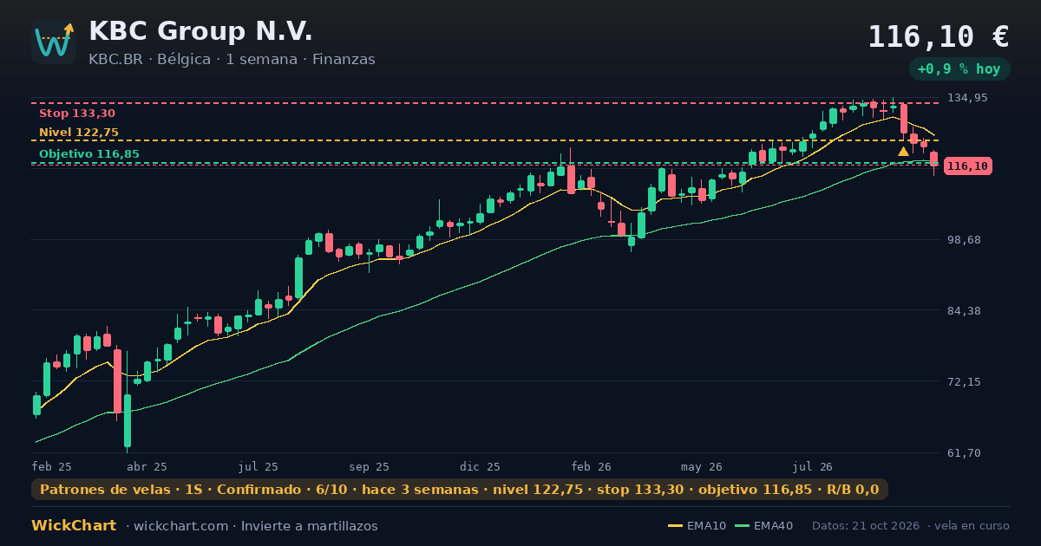Click the "Stop 133,30" line label
Screen dimensions: 1041x546
(x=77, y=114)
